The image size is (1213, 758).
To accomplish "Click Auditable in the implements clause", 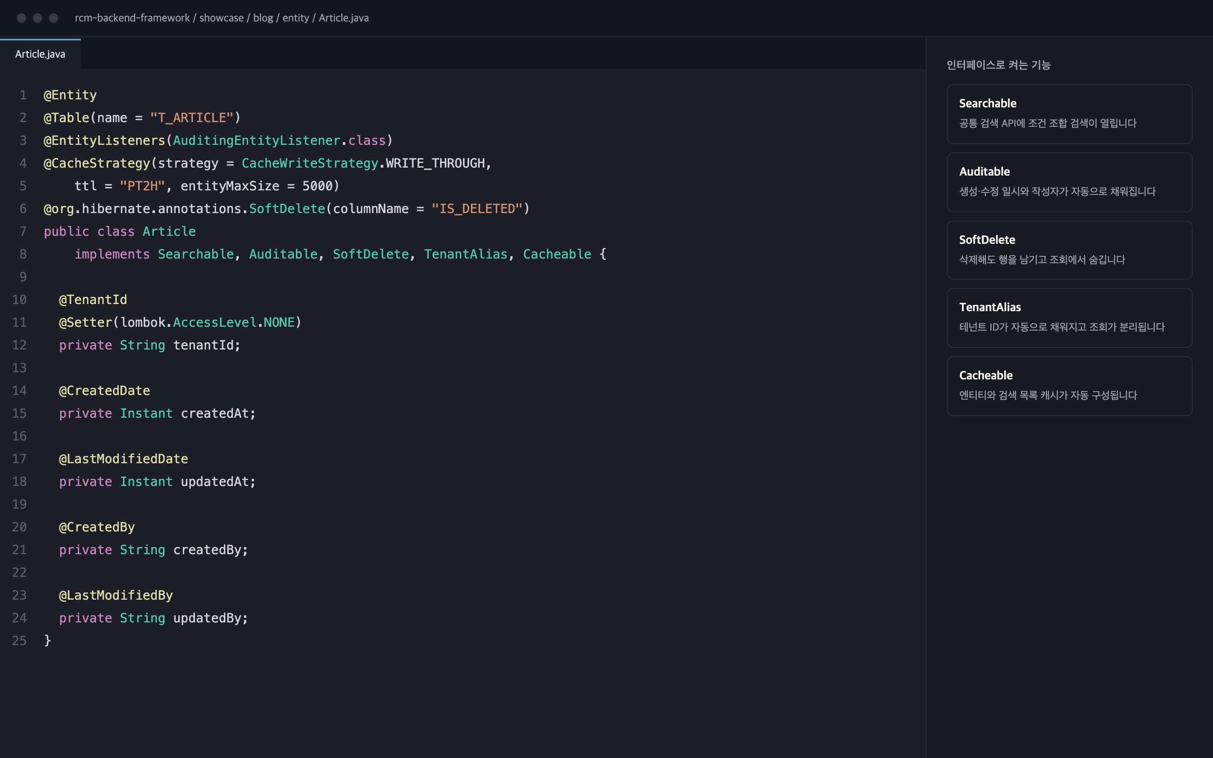I will coord(283,254).
